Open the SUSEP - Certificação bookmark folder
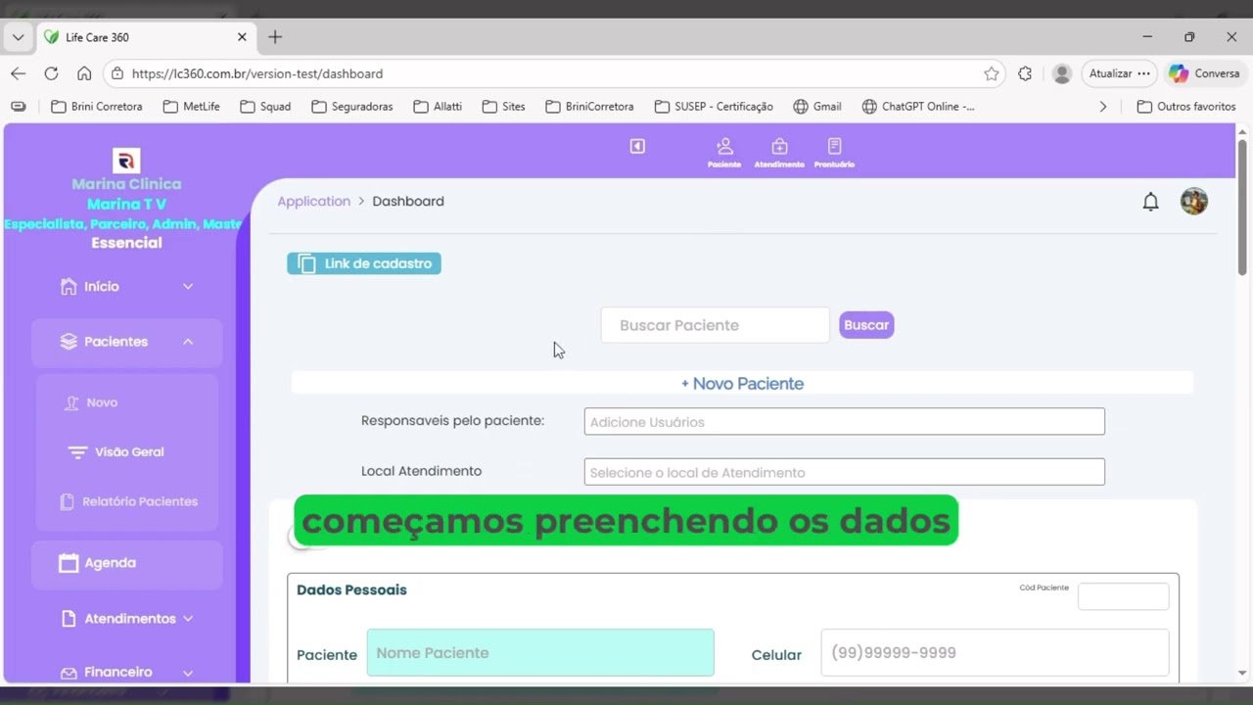This screenshot has width=1253, height=705. (714, 107)
